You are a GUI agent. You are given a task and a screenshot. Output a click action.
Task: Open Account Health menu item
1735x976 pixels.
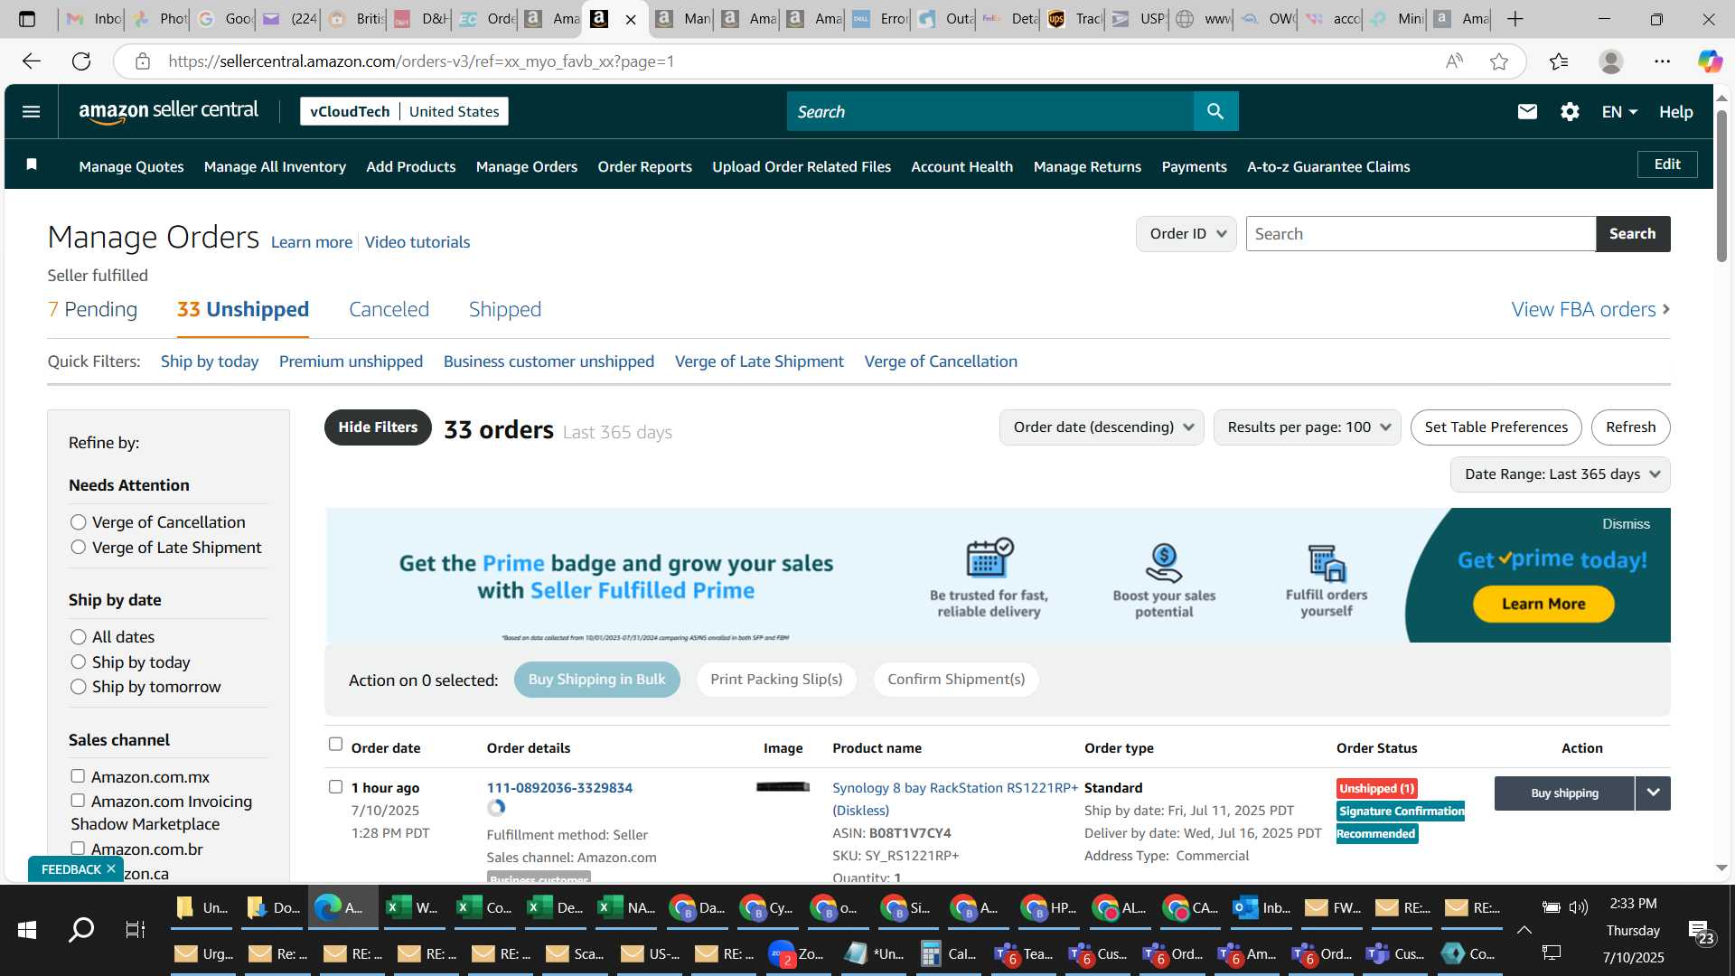click(x=961, y=166)
